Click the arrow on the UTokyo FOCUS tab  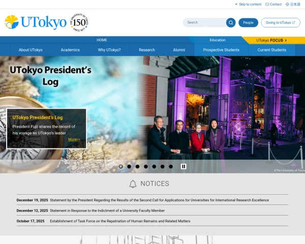[286, 40]
